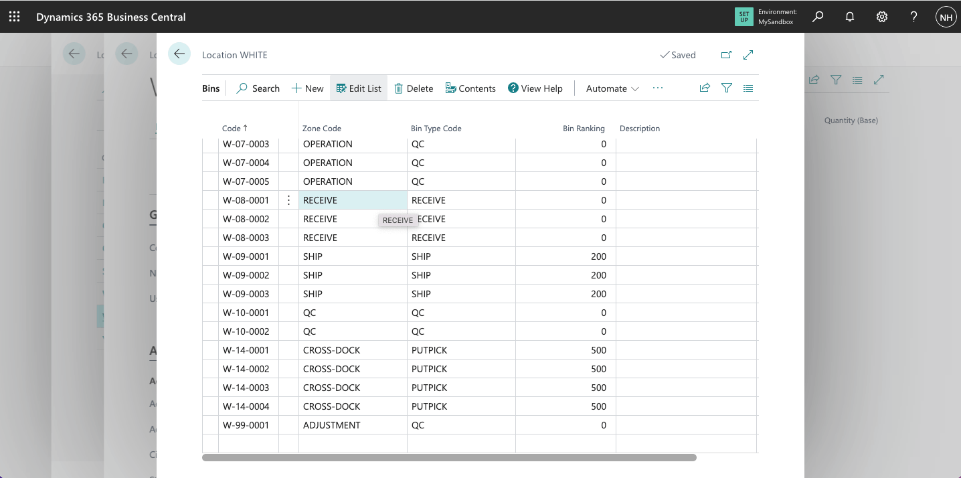This screenshot has width=961, height=478.
Task: Expand the Bins page to full width
Action: point(749,55)
